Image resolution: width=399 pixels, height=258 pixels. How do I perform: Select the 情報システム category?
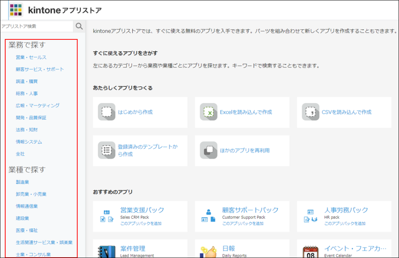tap(29, 142)
